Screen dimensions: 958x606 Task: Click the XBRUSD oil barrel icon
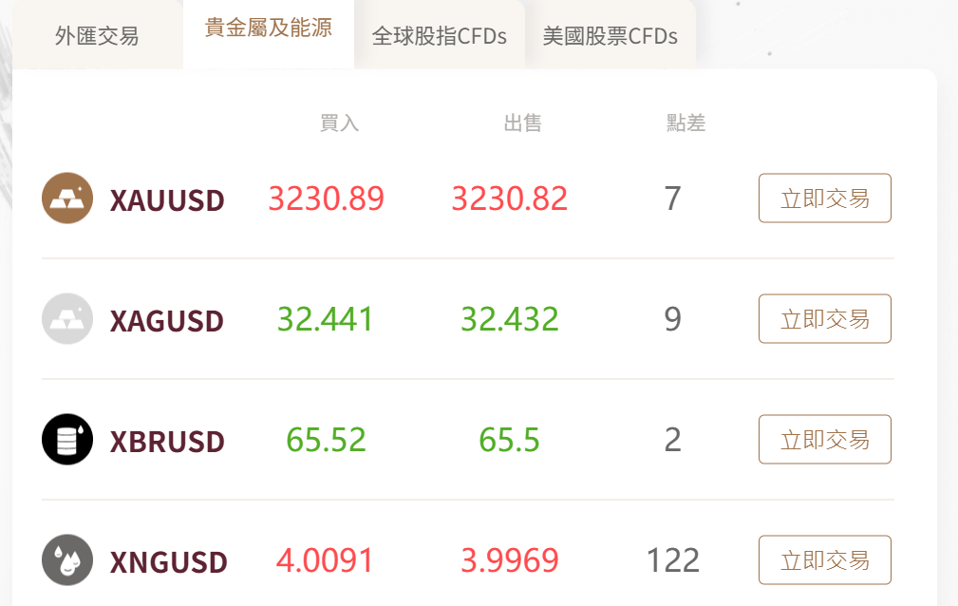[x=67, y=439]
